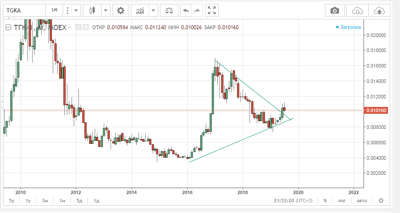This screenshot has height=213, width=400.
Task: Open the candlestick chart style selector
Action: (92, 10)
